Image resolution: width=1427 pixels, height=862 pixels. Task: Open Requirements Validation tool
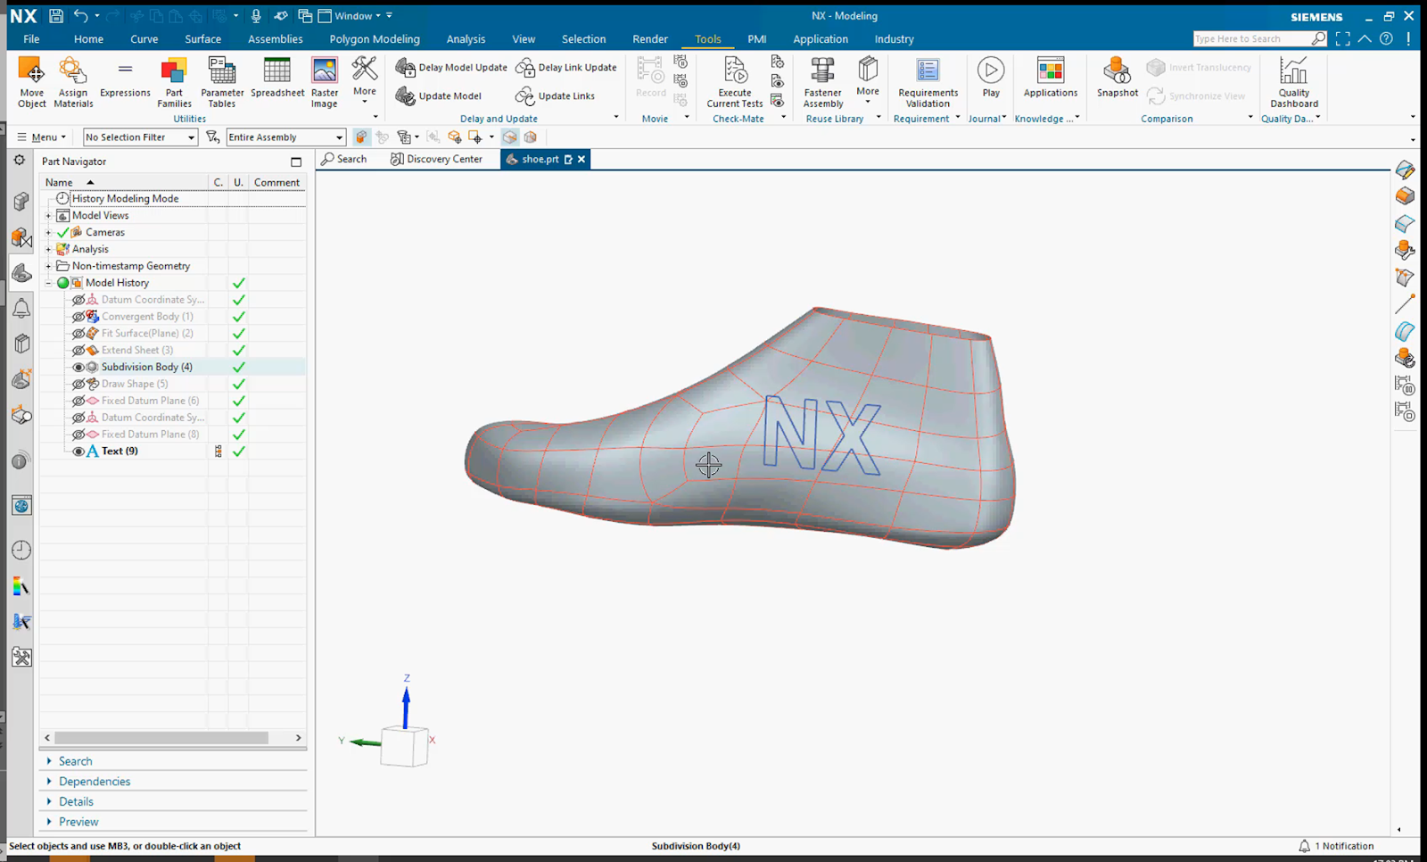[x=928, y=82]
